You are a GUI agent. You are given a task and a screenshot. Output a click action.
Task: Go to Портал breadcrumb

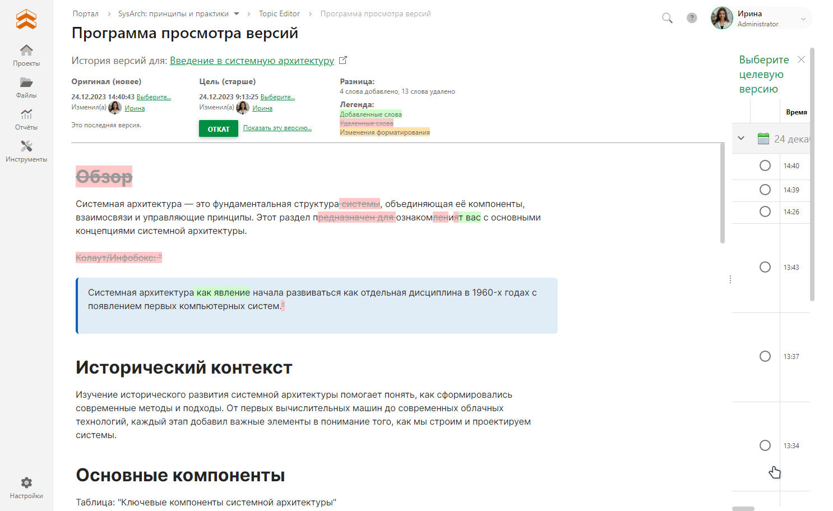tap(85, 14)
